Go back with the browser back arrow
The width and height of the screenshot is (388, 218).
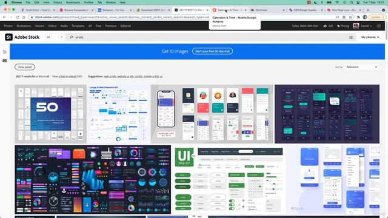pyautogui.click(x=4, y=17)
